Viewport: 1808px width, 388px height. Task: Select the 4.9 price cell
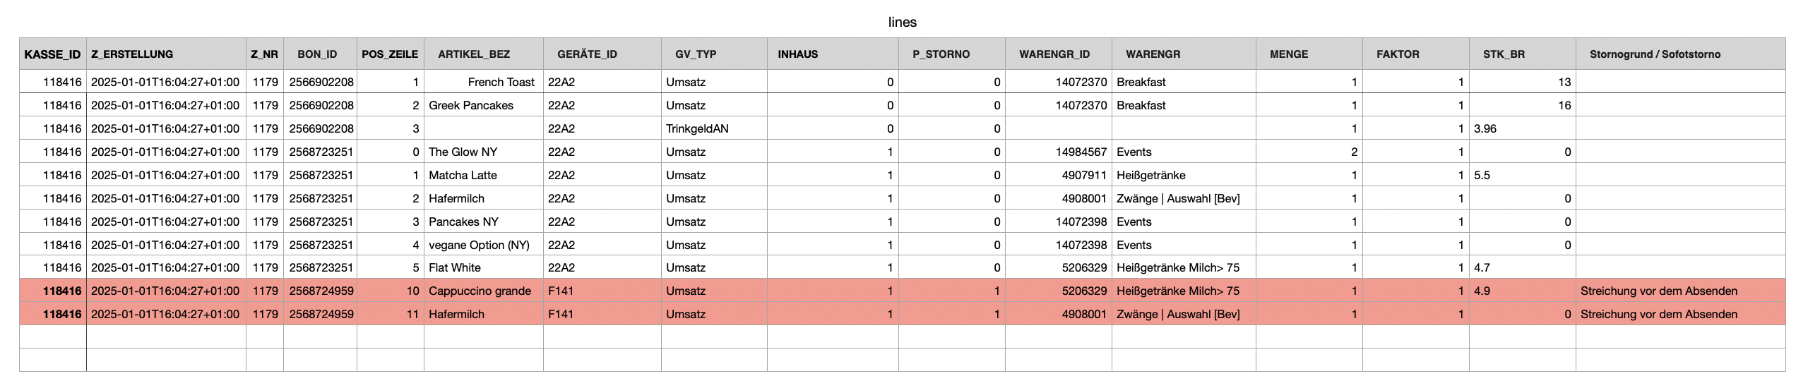tap(1482, 291)
